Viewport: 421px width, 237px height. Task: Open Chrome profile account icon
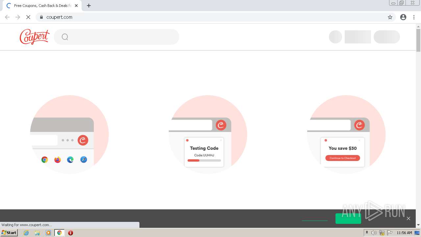click(403, 17)
